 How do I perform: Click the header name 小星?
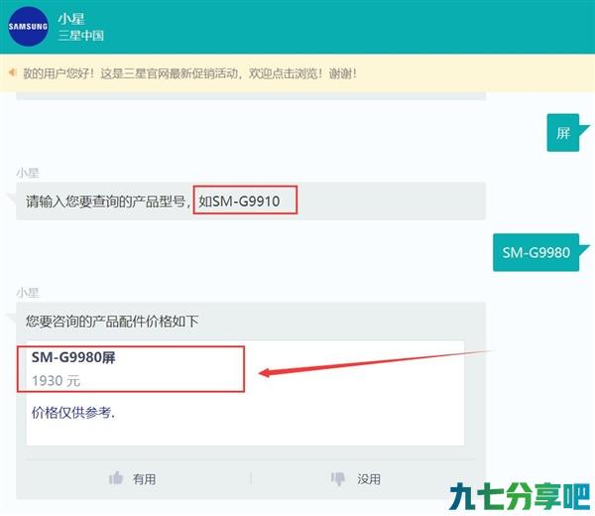71,19
